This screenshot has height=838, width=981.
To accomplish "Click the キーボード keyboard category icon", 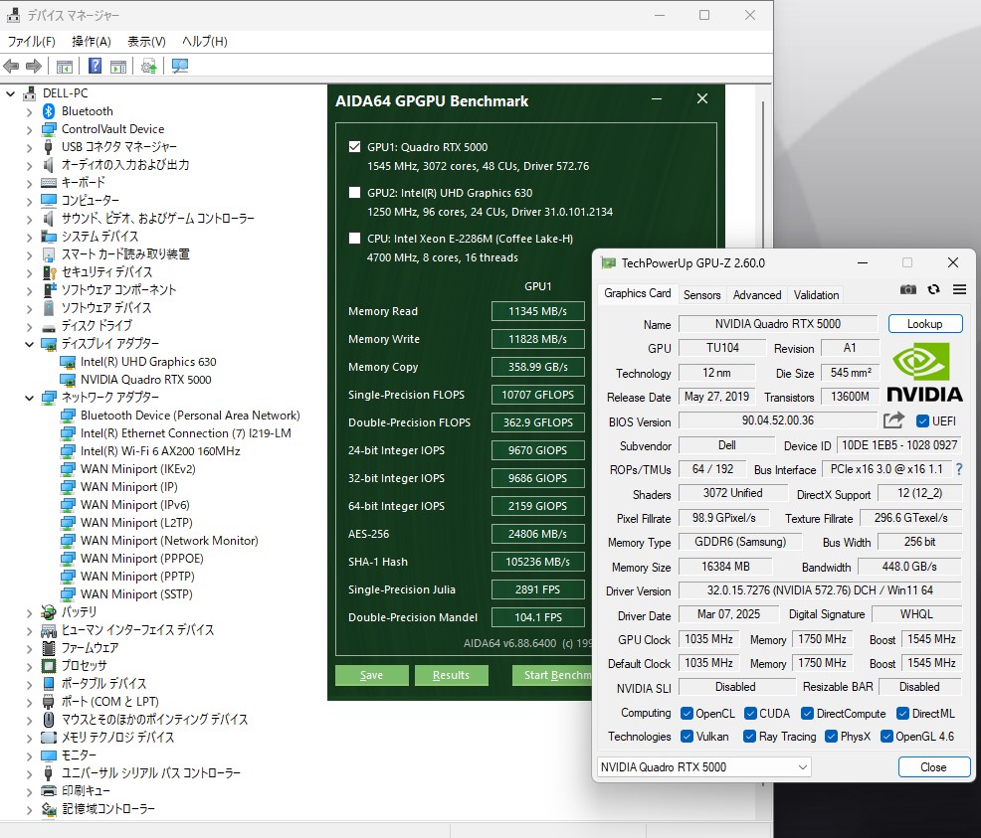I will [x=48, y=183].
